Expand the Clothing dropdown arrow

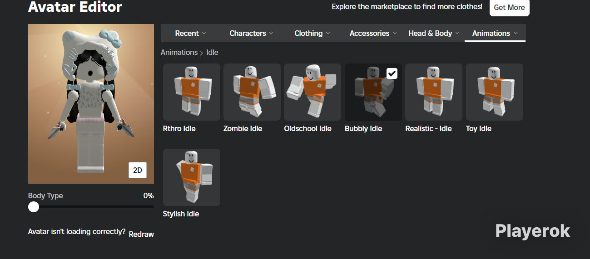point(327,33)
